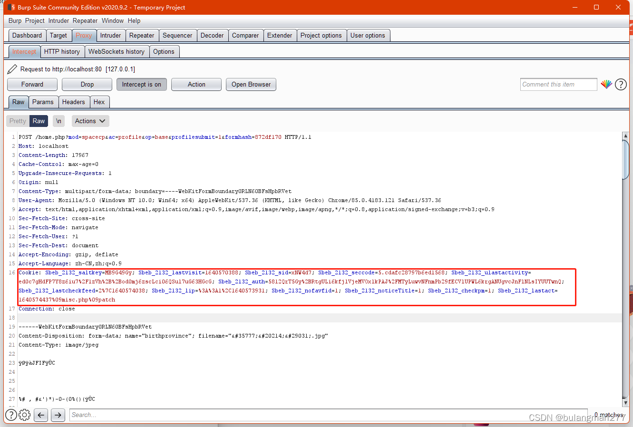Switch to the Headers request tab
This screenshot has height=427, width=633.
point(73,102)
